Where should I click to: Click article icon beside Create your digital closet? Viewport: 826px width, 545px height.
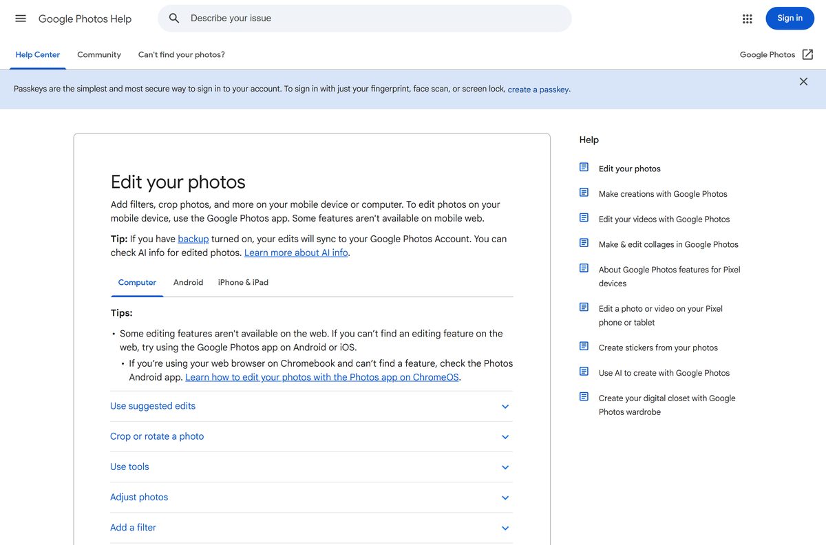pos(584,397)
